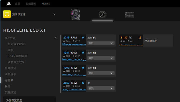Open 燈光效果設定 in sidebar
The image size is (180, 102).
pyautogui.click(x=16, y=44)
